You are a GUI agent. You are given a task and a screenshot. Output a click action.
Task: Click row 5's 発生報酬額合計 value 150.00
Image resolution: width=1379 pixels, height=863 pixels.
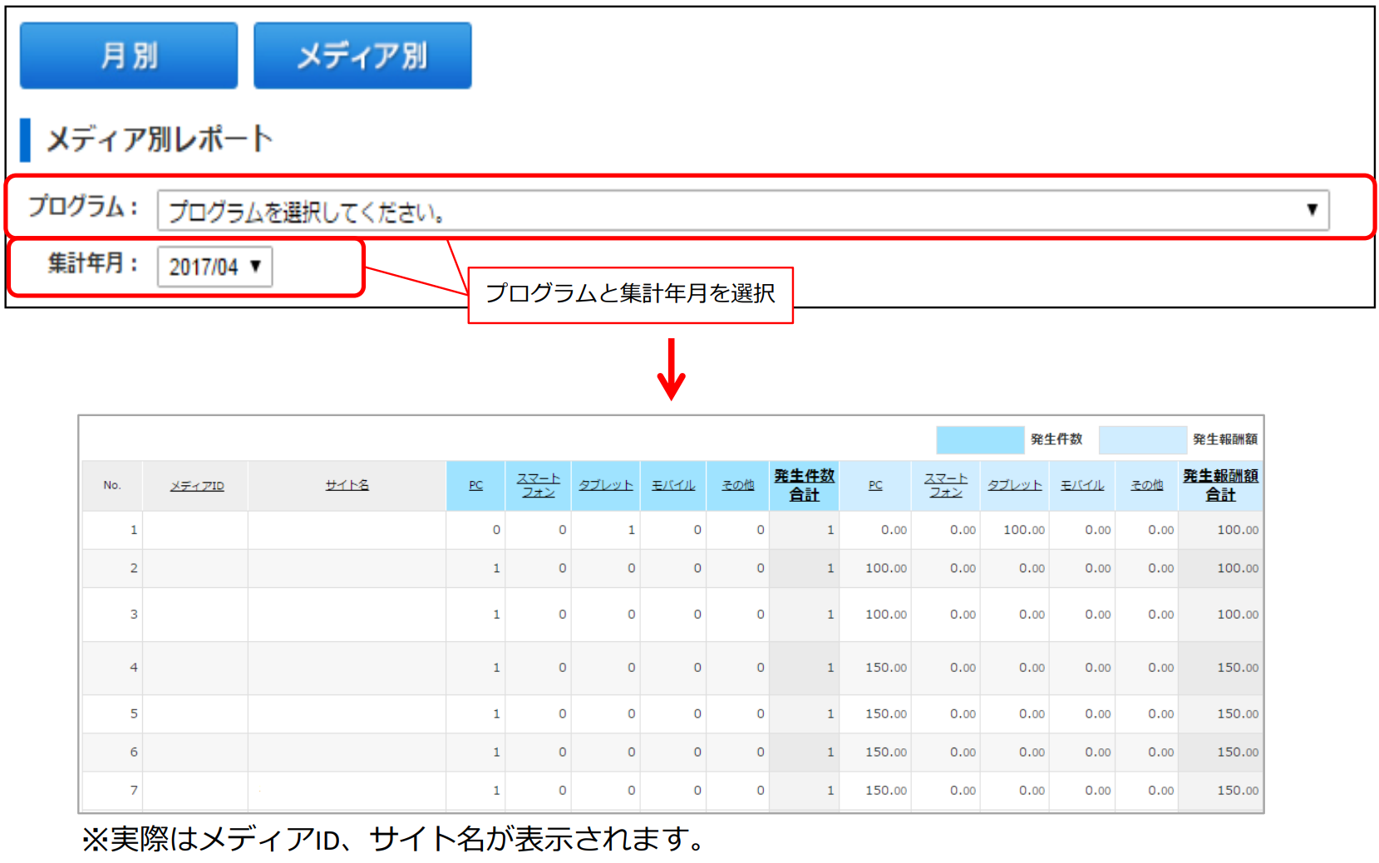click(1238, 714)
